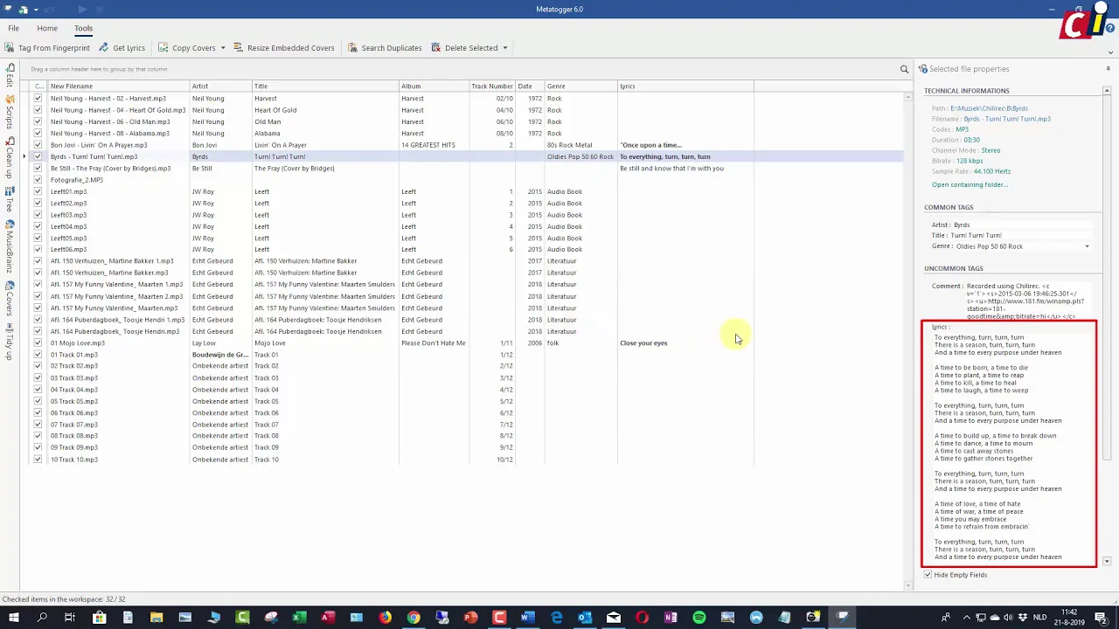The height and width of the screenshot is (629, 1119).
Task: Open the Opera browser from the taskbar
Action: [x=642, y=619]
